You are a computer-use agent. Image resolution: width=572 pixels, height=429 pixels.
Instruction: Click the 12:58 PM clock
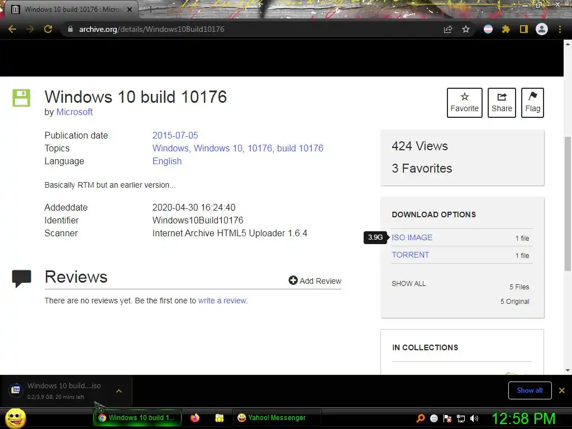524,418
